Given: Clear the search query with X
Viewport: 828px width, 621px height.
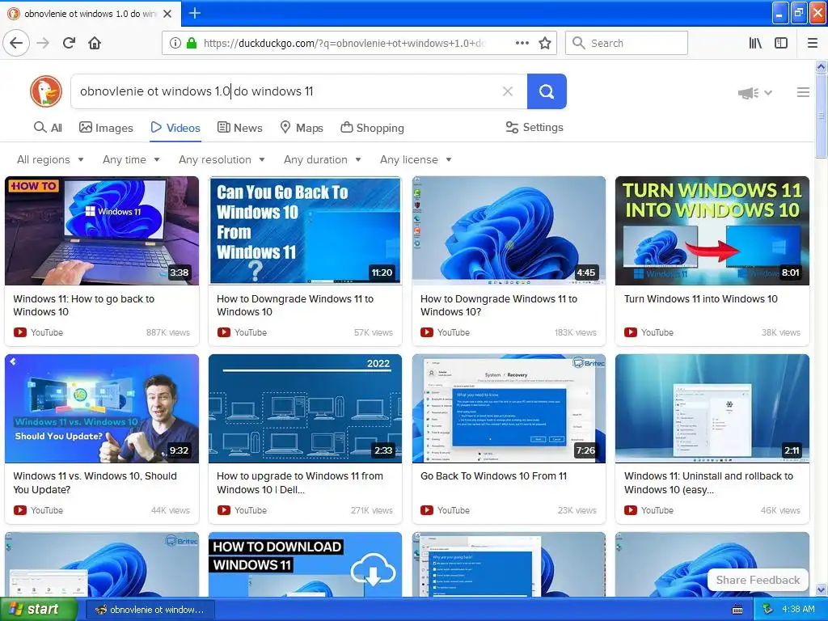Looking at the screenshot, I should tap(508, 91).
